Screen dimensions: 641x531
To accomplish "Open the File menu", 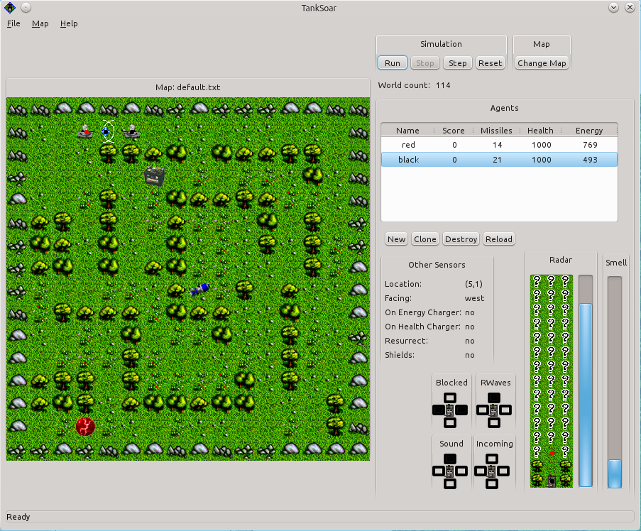I will 13,23.
